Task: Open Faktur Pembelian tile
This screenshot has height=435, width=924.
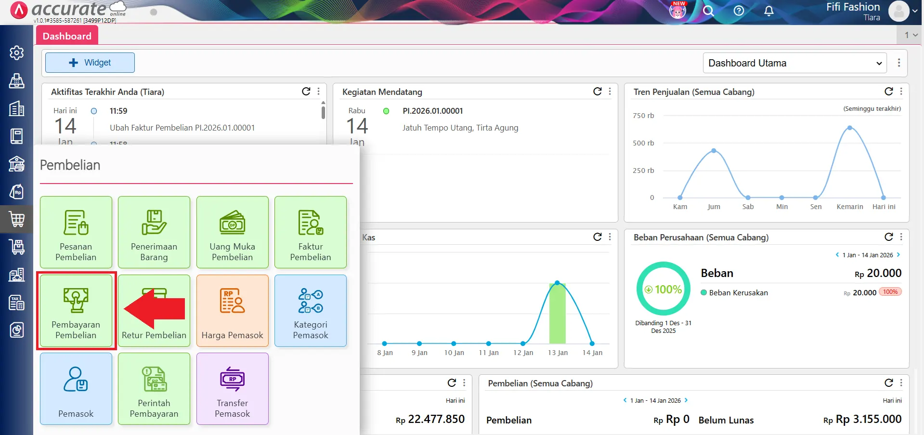Action: pos(311,232)
